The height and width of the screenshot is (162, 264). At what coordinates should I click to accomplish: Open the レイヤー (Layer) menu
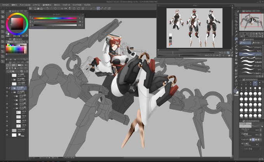[x=36, y=5]
